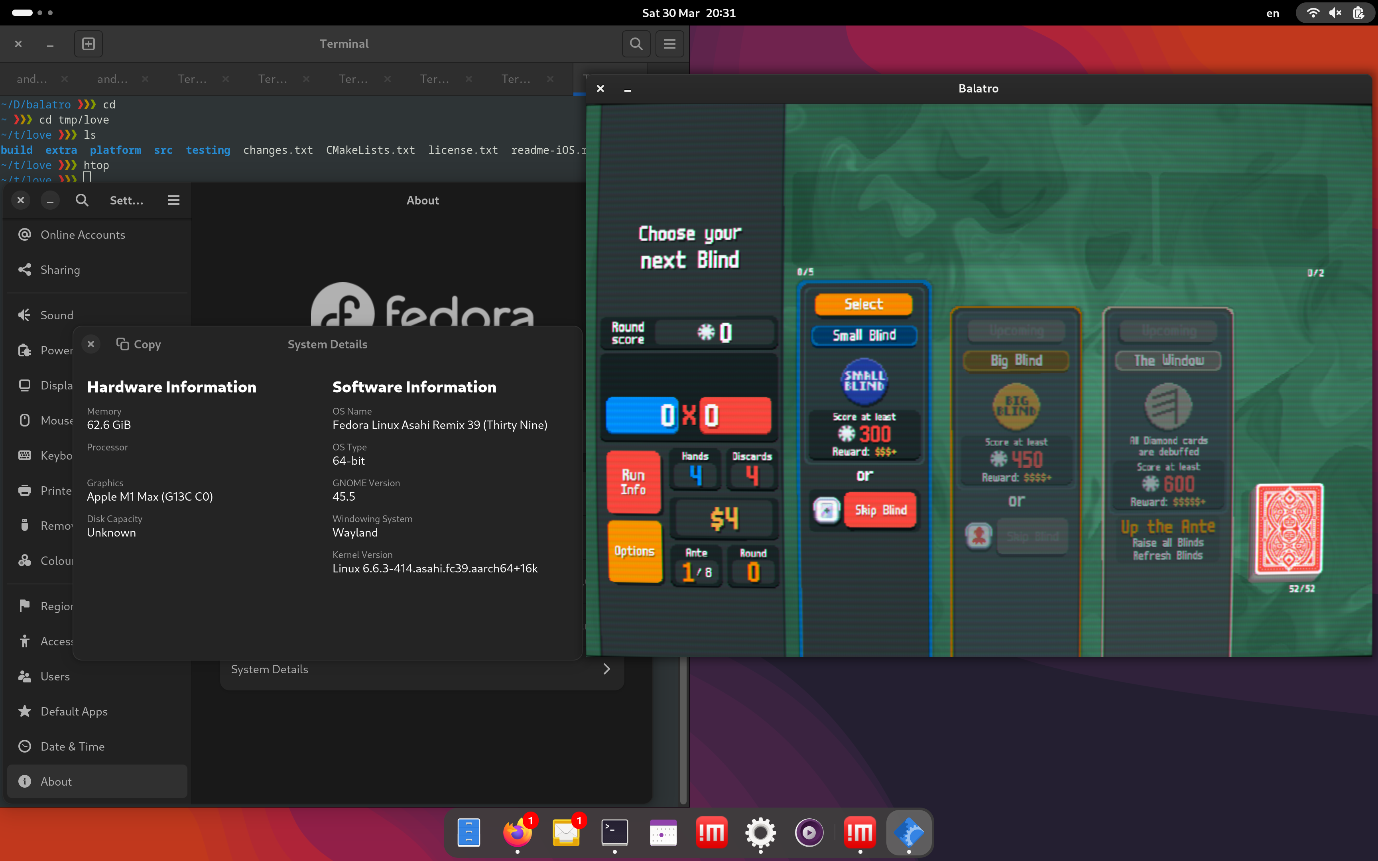Open the media player in dock
The height and width of the screenshot is (861, 1378).
pyautogui.click(x=809, y=833)
